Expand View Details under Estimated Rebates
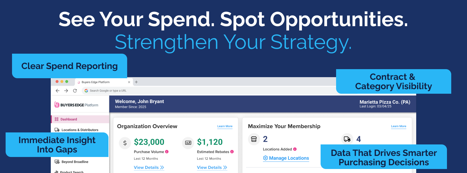Image resolution: width=467 pixels, height=173 pixels. (x=212, y=167)
